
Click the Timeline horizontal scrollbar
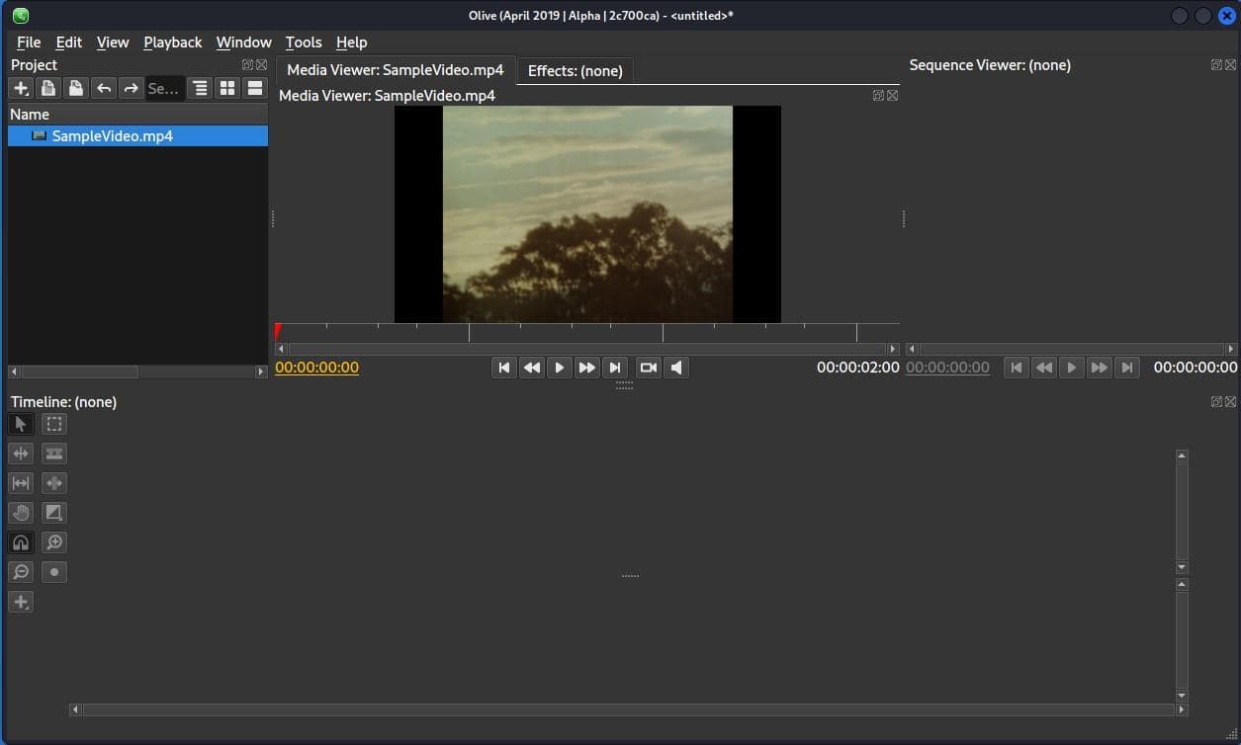629,709
